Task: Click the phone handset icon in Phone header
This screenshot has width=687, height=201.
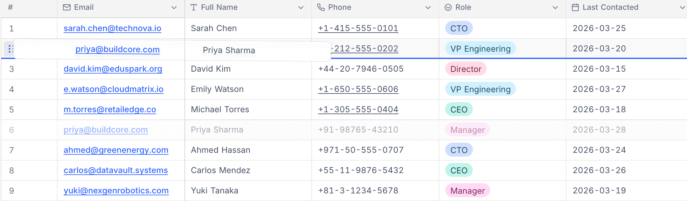Action: [x=321, y=7]
